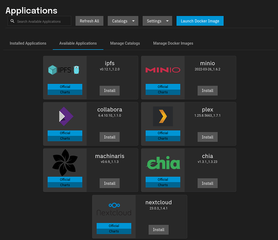
Task: Switch to Manage Docker Images tab
Action: tap(173, 43)
